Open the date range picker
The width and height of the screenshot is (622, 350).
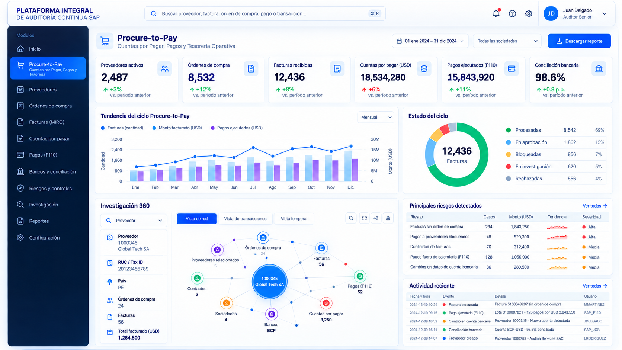coord(430,41)
